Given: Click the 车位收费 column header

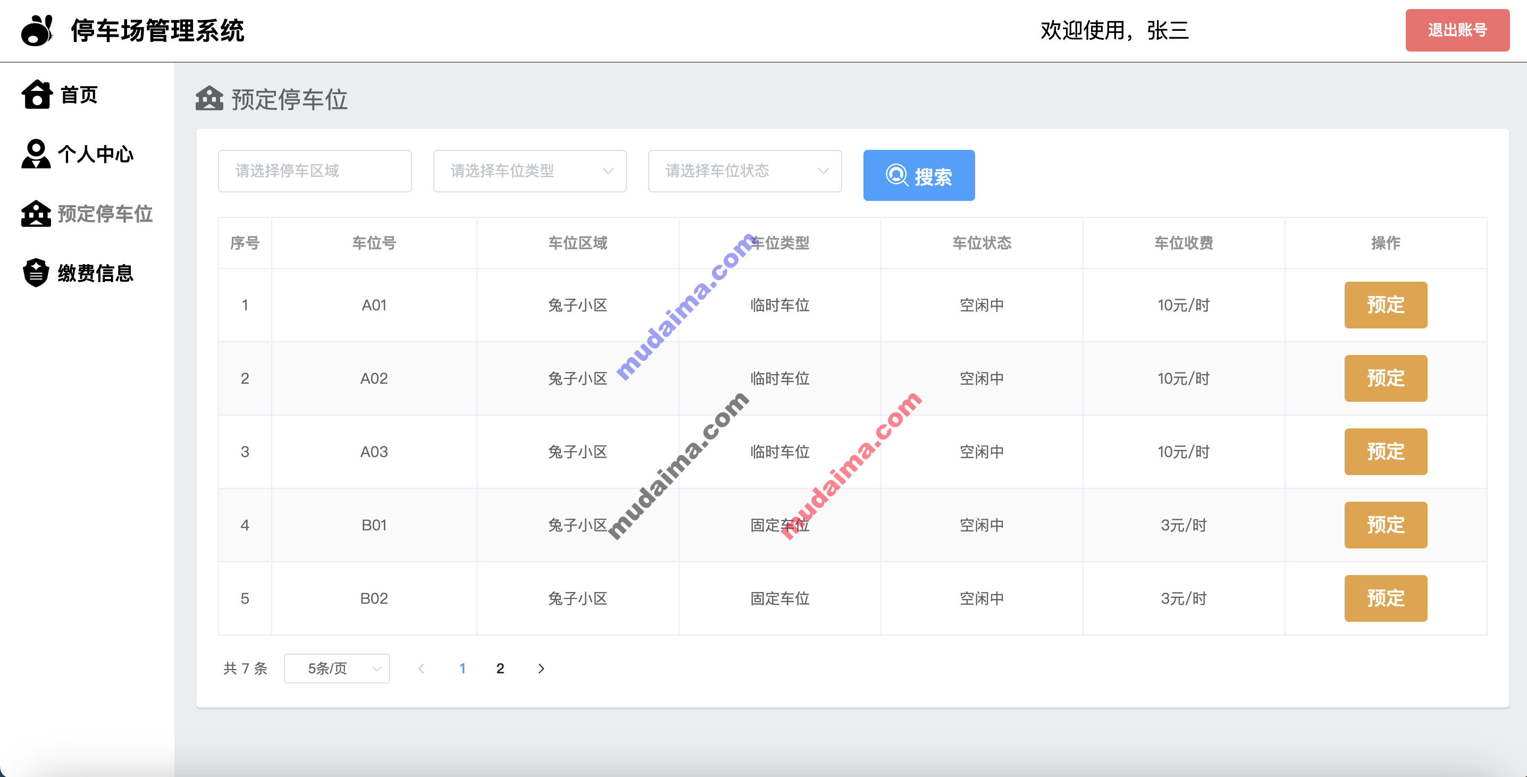Looking at the screenshot, I should pos(1183,243).
